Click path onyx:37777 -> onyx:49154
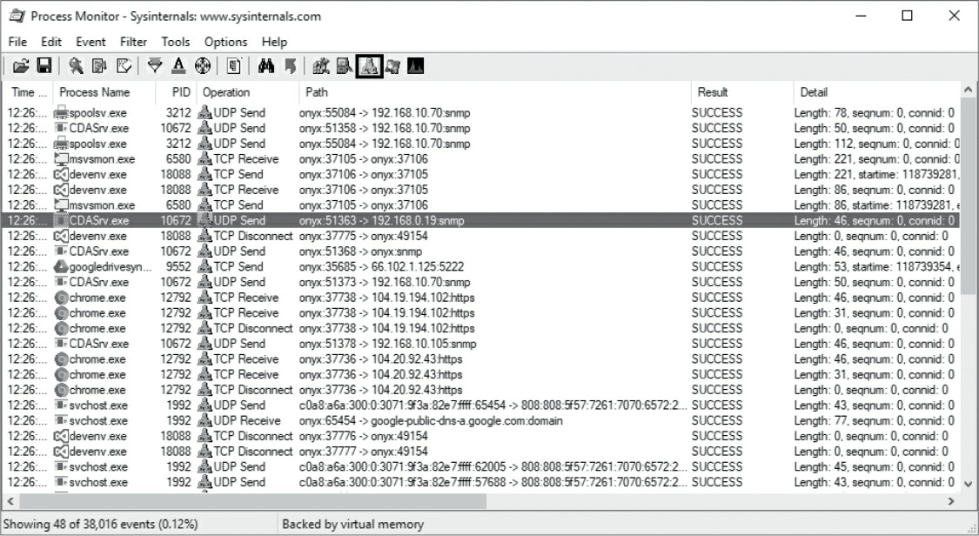The height and width of the screenshot is (536, 979). click(x=364, y=452)
